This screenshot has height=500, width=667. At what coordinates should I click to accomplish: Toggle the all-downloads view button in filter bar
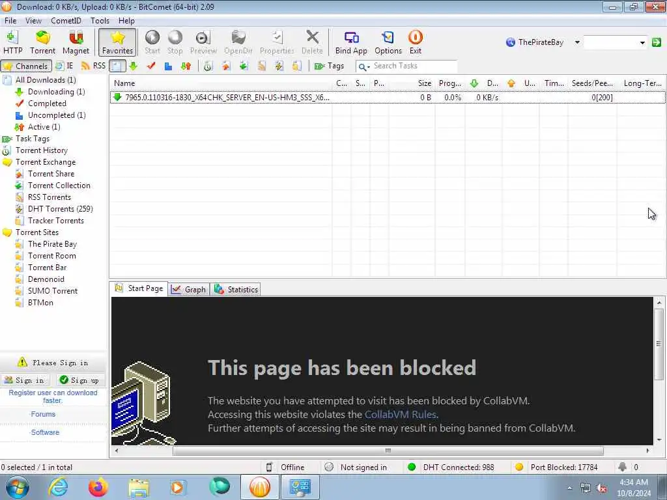117,66
